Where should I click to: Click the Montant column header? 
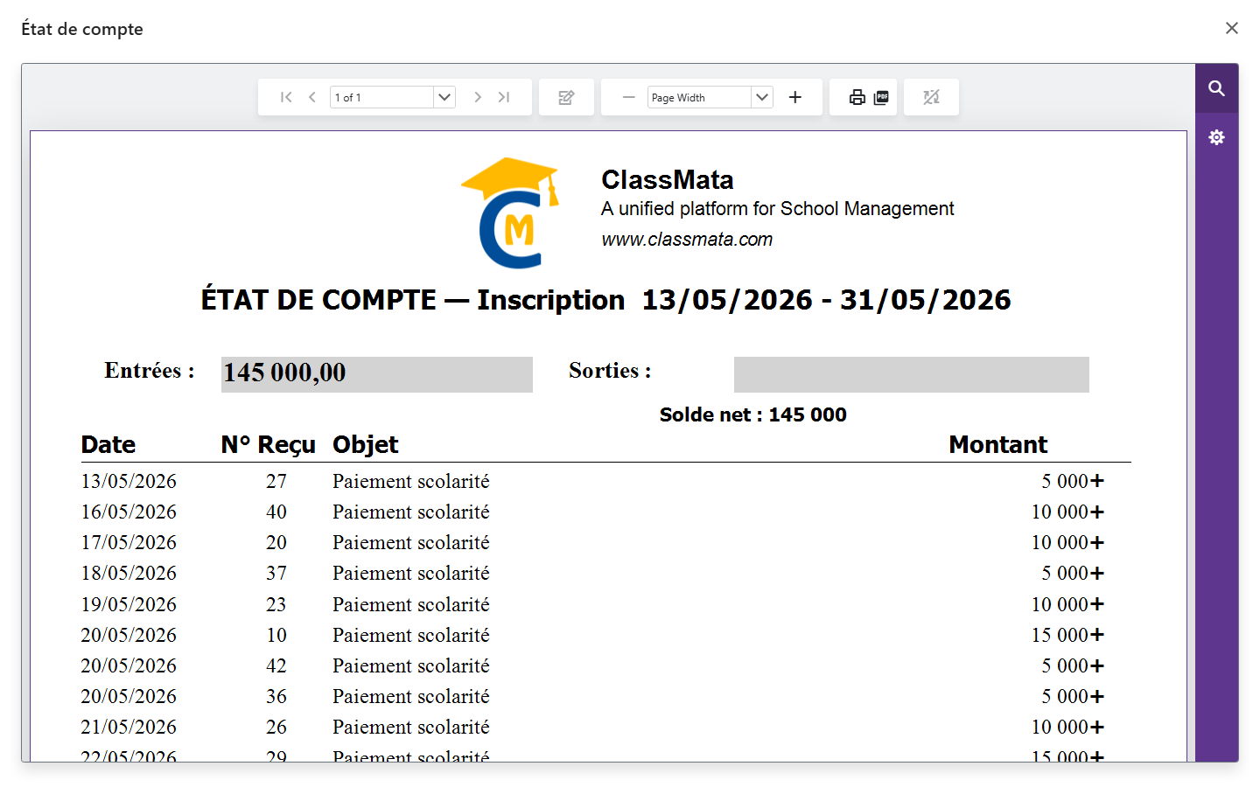998,445
